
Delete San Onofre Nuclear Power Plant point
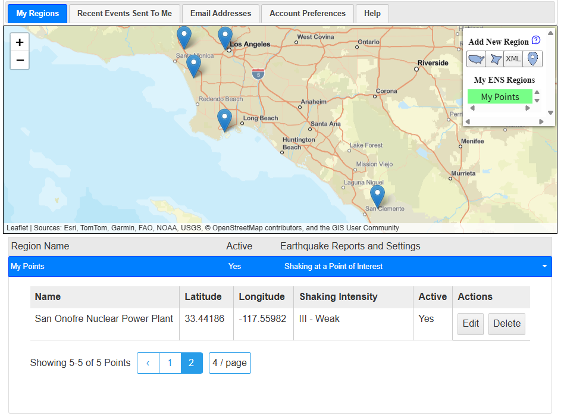[507, 324]
